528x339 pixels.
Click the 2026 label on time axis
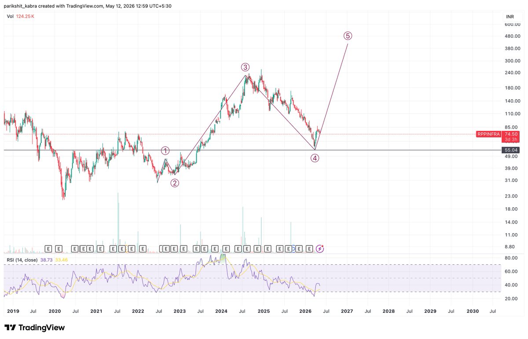(x=305, y=311)
